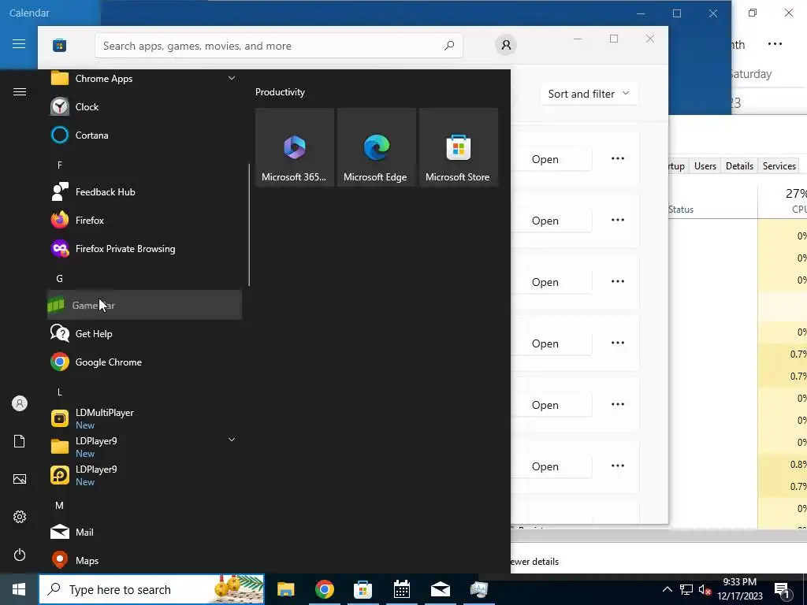Launch Firefox from the app list
The width and height of the screenshot is (807, 605).
pyautogui.click(x=145, y=221)
